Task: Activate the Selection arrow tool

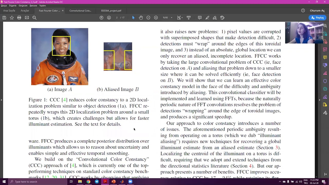Action: 133,18
